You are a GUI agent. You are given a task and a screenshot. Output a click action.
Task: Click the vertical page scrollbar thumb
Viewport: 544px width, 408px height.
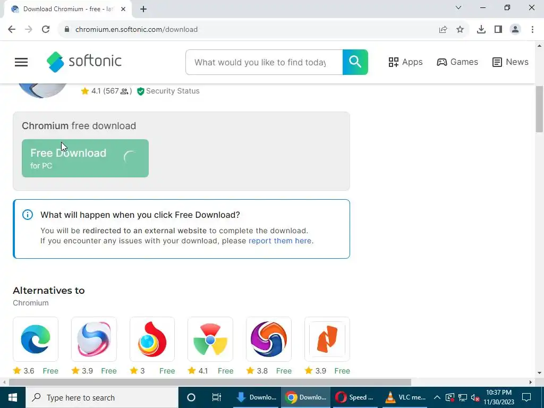539,109
